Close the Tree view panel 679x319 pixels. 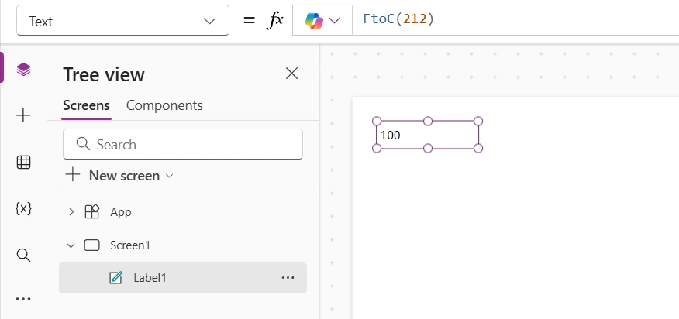291,74
